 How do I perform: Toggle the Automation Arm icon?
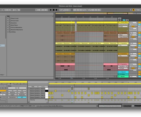[63, 10]
